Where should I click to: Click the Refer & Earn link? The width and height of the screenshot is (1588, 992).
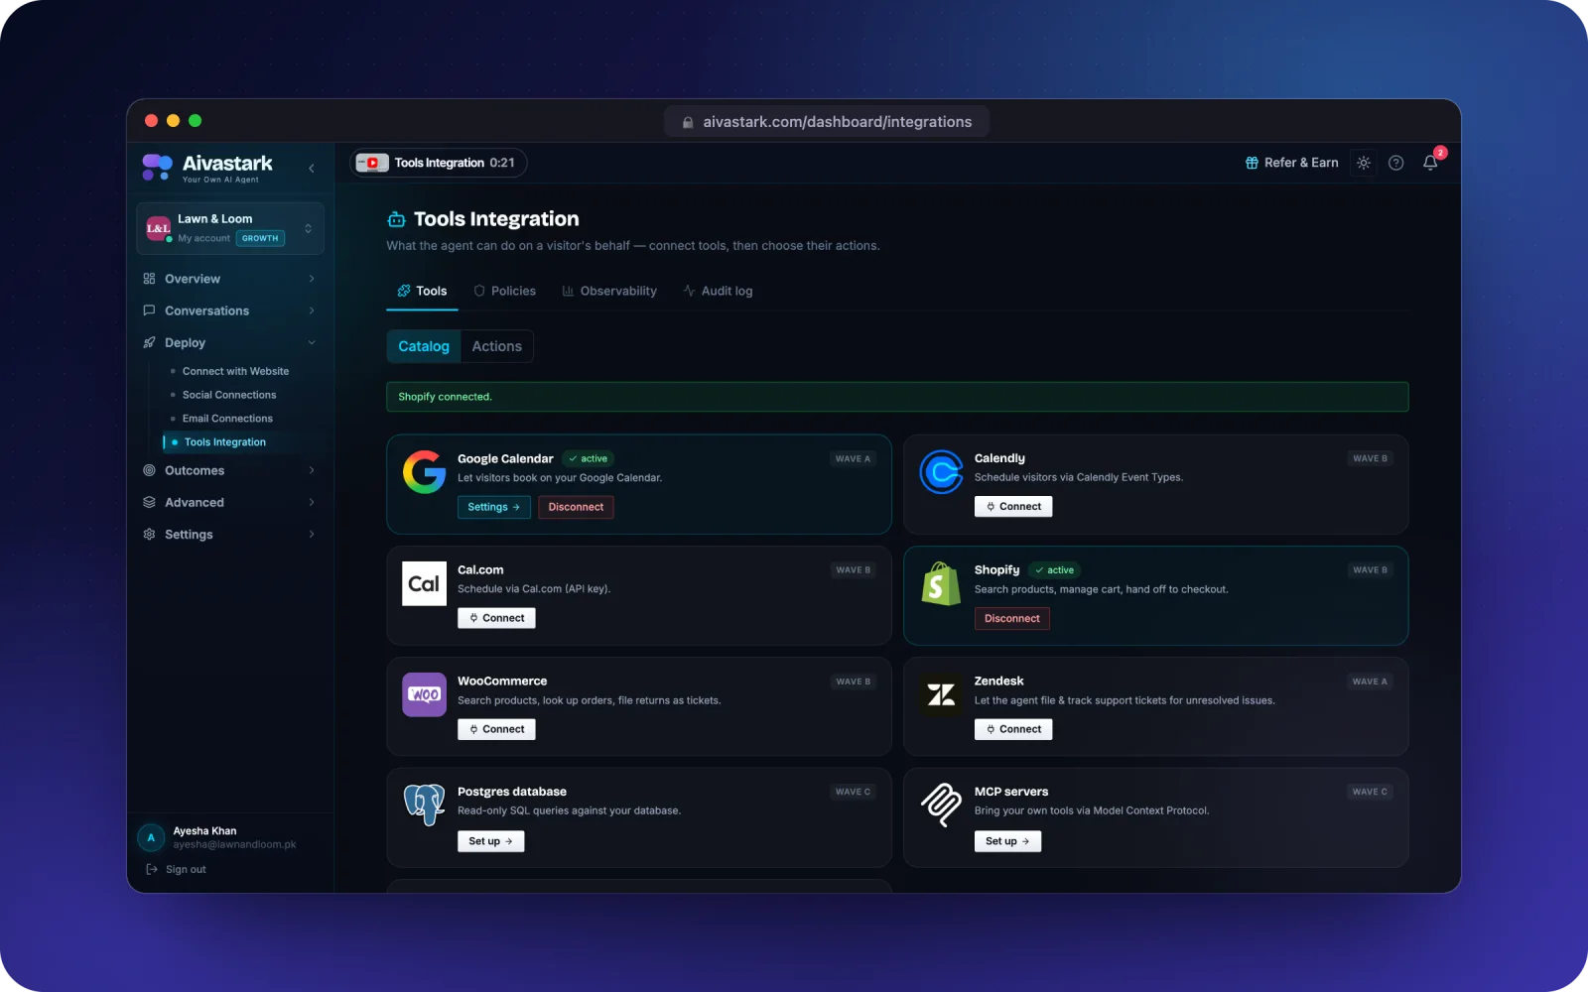(x=1291, y=163)
